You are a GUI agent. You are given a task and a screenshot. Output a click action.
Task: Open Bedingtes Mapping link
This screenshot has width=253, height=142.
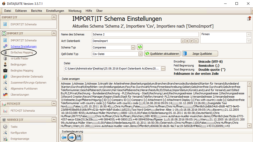point(22,70)
